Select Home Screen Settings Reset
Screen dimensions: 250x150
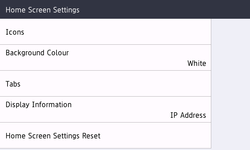click(105, 136)
